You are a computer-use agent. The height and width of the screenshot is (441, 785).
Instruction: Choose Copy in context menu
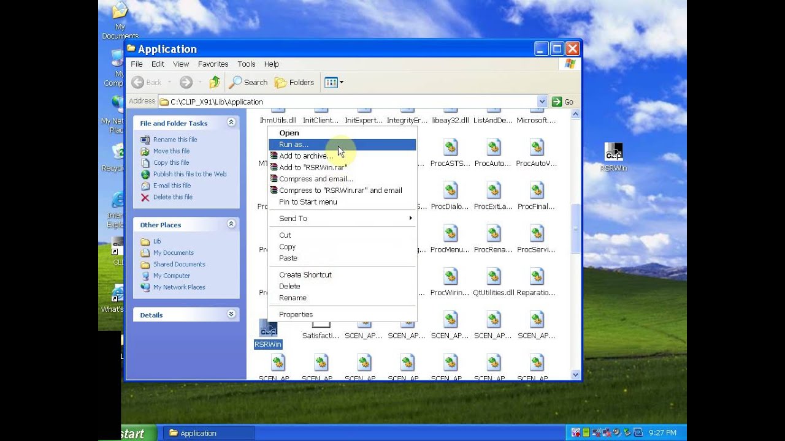click(342, 247)
